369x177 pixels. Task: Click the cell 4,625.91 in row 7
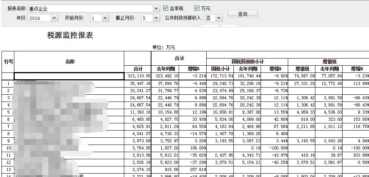[x=138, y=127]
